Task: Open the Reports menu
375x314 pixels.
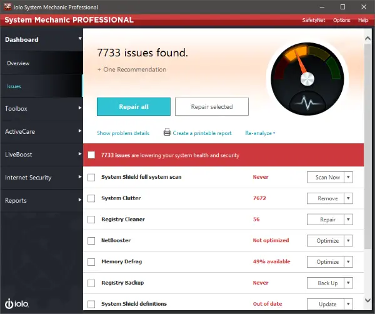Action: [x=42, y=200]
